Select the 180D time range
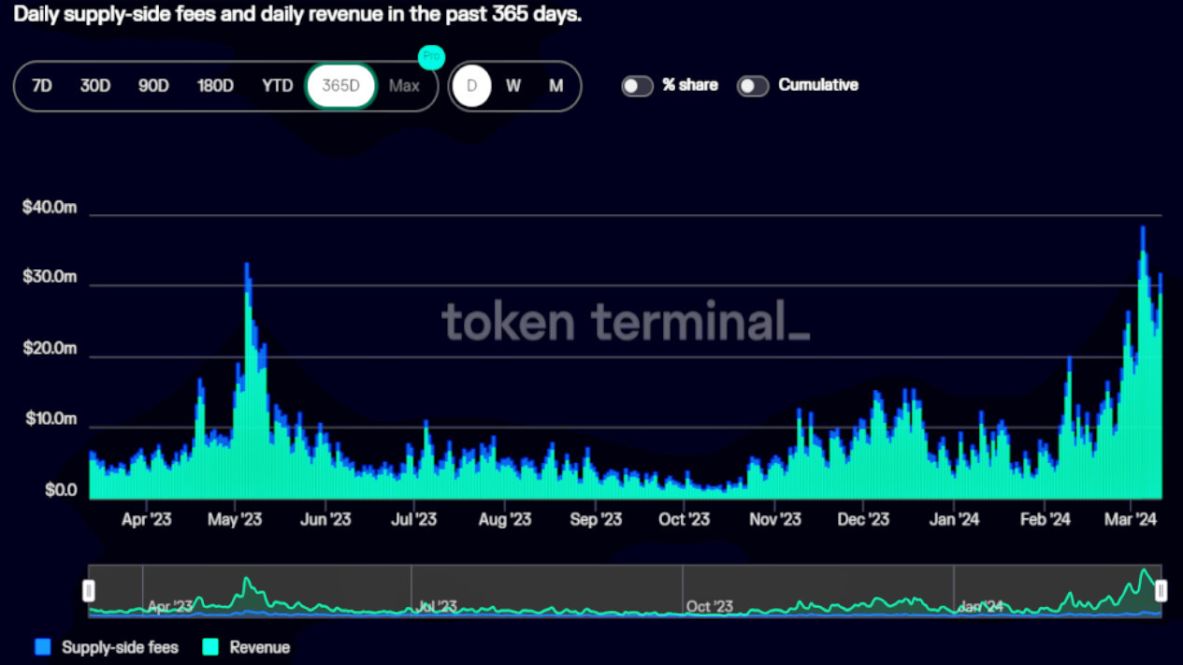The width and height of the screenshot is (1183, 665). click(x=215, y=86)
